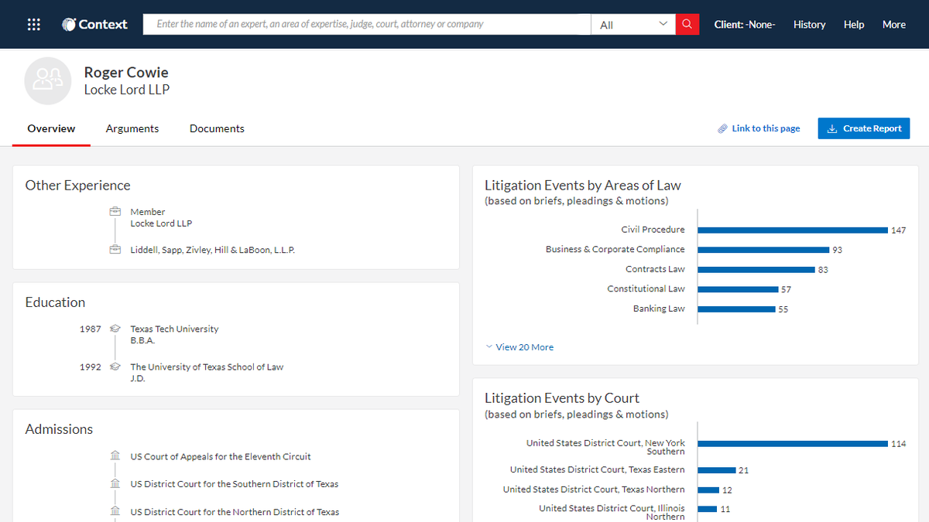929x522 pixels.
Task: Click the Civil Procedure bar showing 147
Action: coord(793,230)
